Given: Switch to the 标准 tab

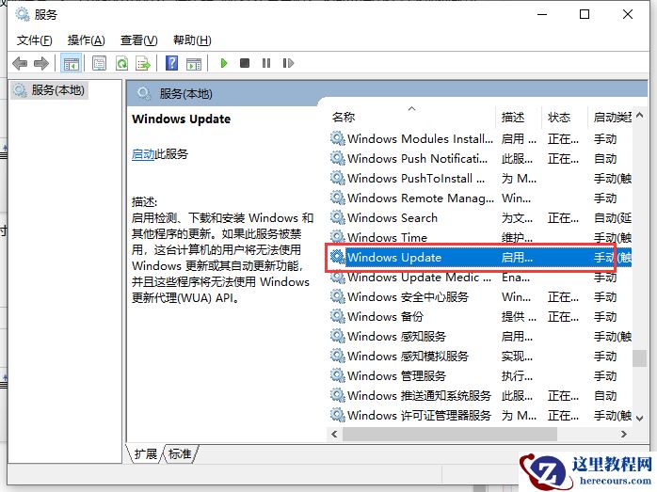Looking at the screenshot, I should pyautogui.click(x=180, y=453).
